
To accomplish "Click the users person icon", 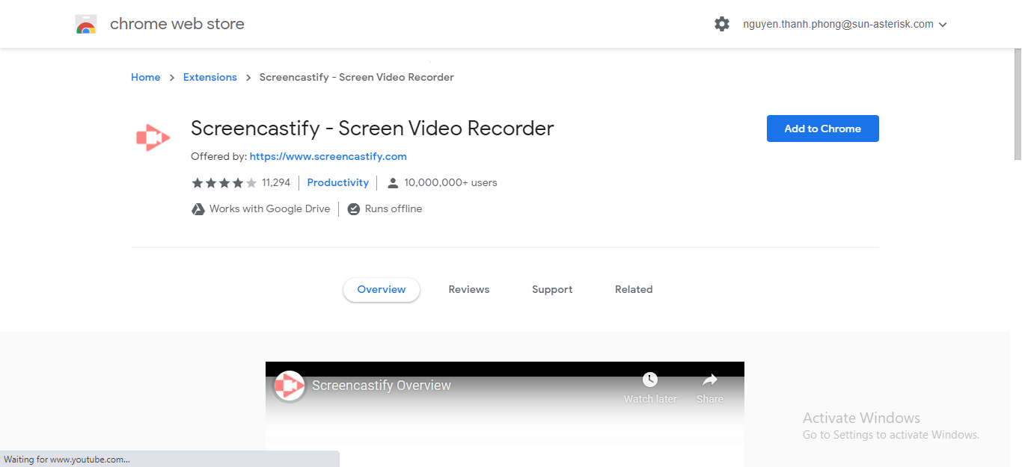I will tap(393, 183).
